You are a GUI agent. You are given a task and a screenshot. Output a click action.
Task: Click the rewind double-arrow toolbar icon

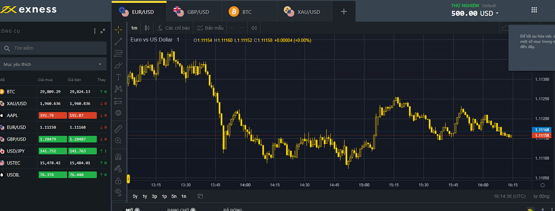tap(254, 28)
